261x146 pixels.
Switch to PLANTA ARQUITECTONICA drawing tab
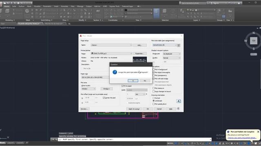click(30, 24)
